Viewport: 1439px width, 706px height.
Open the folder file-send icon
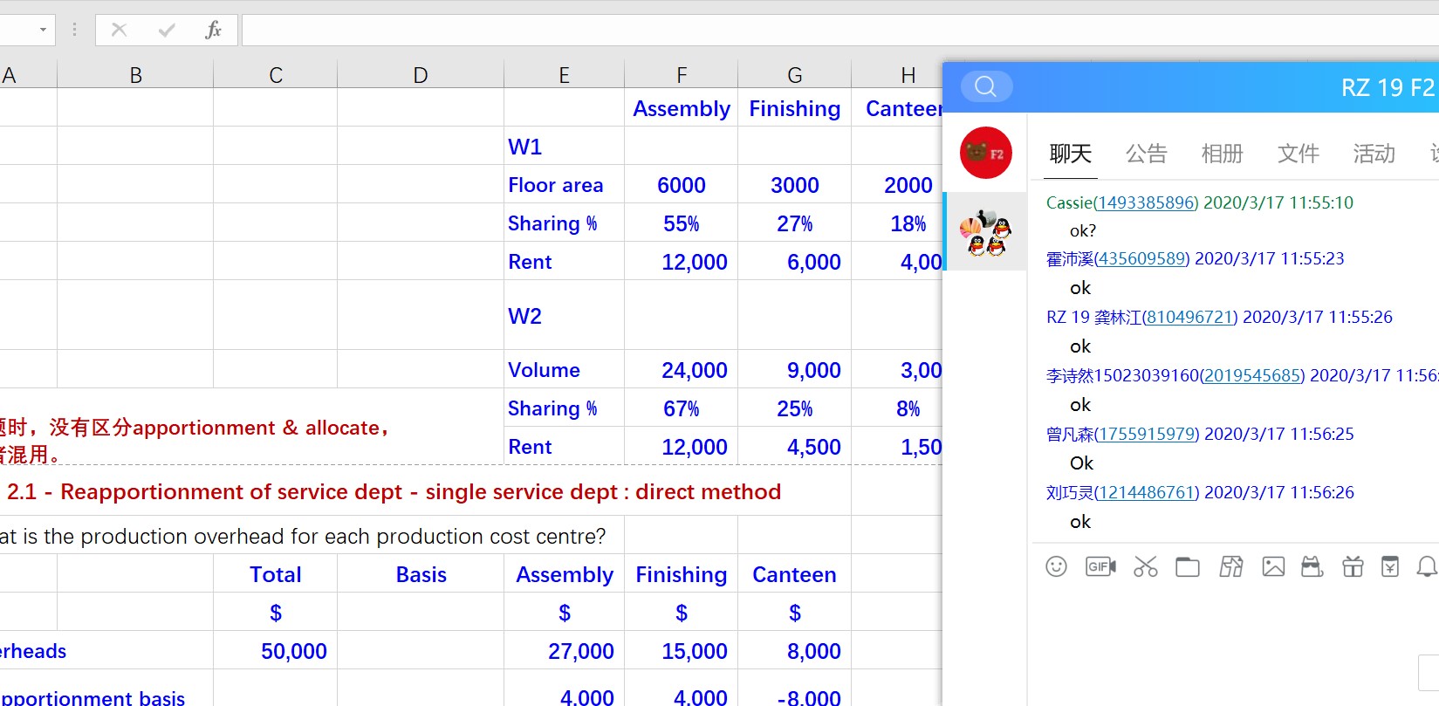1187,567
